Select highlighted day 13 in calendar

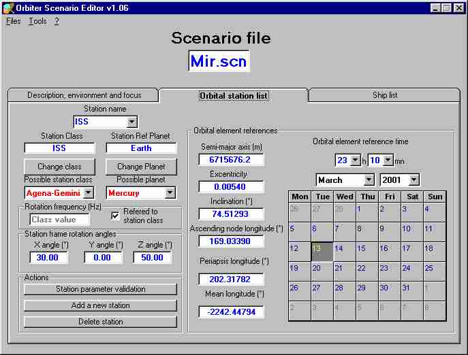point(322,252)
